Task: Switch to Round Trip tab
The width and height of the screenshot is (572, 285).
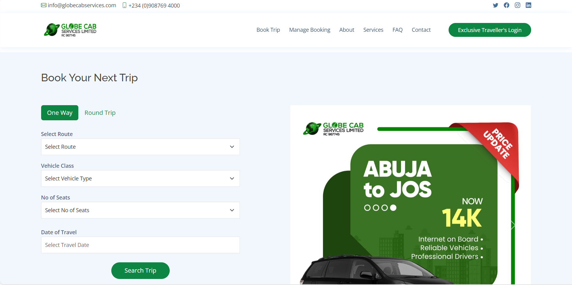Action: [100, 113]
